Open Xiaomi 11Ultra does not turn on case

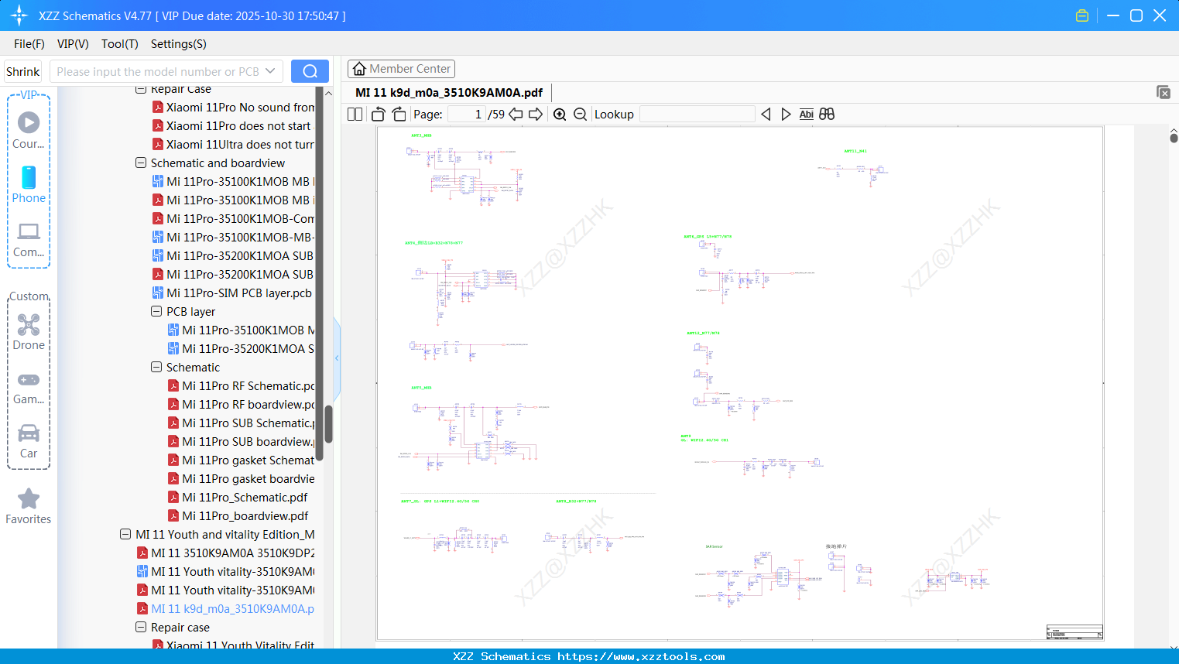[233, 145]
